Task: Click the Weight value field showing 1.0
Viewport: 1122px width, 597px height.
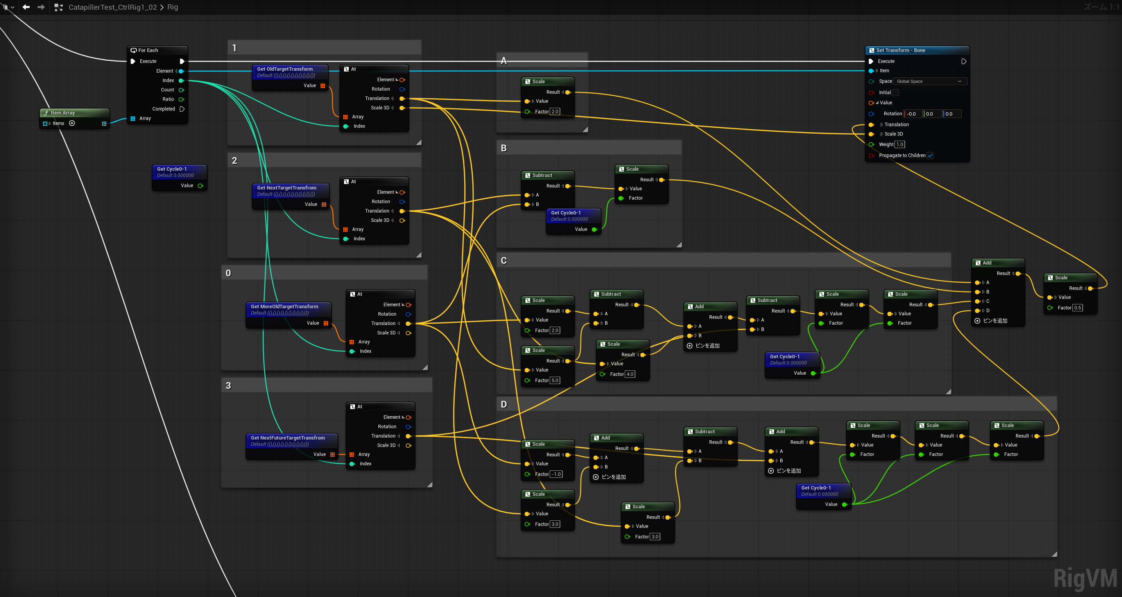Action: (900, 145)
